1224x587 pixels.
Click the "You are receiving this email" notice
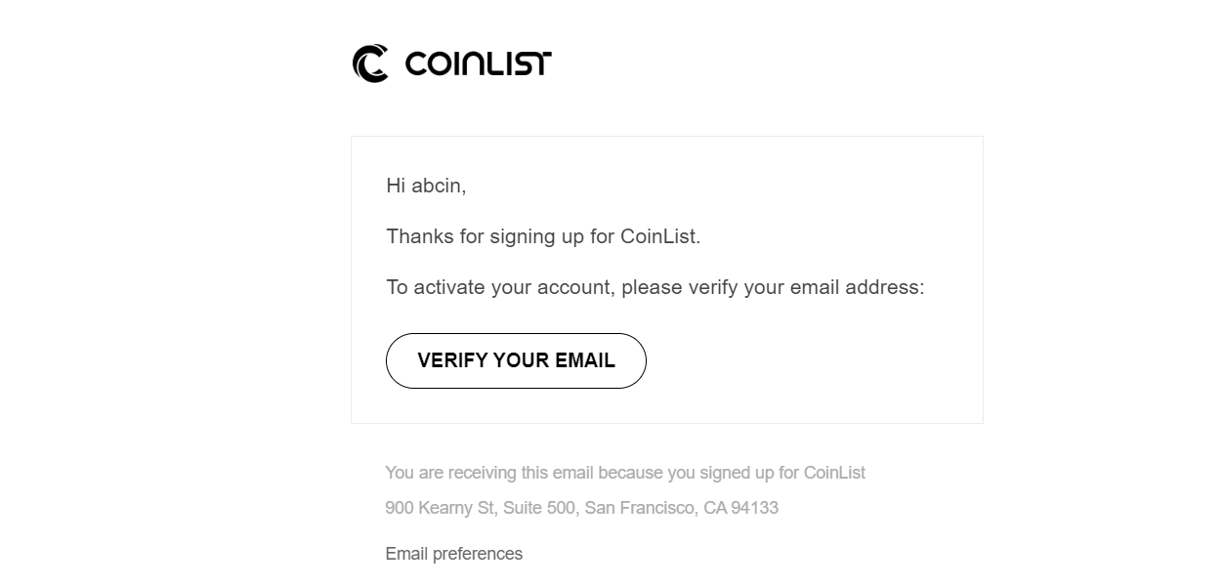625,473
